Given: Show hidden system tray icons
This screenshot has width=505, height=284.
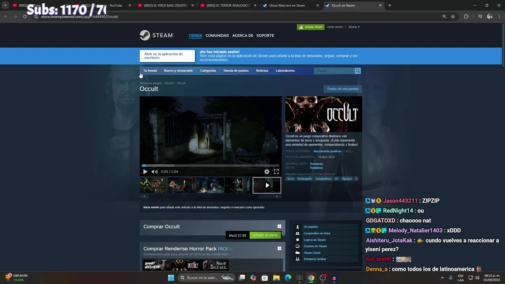Looking at the screenshot, I should pyautogui.click(x=442, y=278).
